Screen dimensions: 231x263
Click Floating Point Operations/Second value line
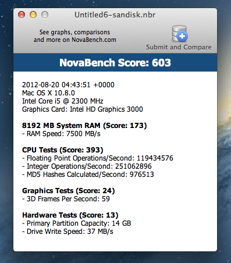click(x=98, y=158)
